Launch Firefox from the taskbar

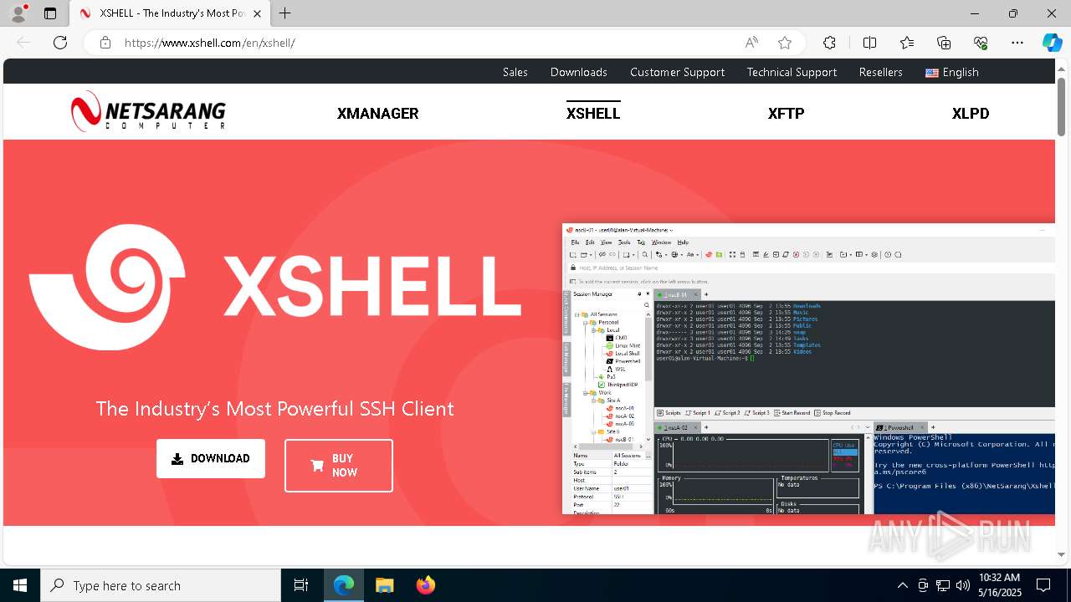point(425,585)
